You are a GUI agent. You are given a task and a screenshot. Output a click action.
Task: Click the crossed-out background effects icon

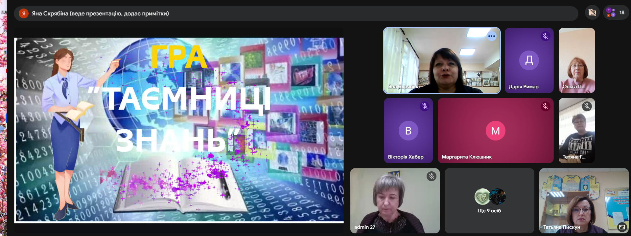click(592, 13)
